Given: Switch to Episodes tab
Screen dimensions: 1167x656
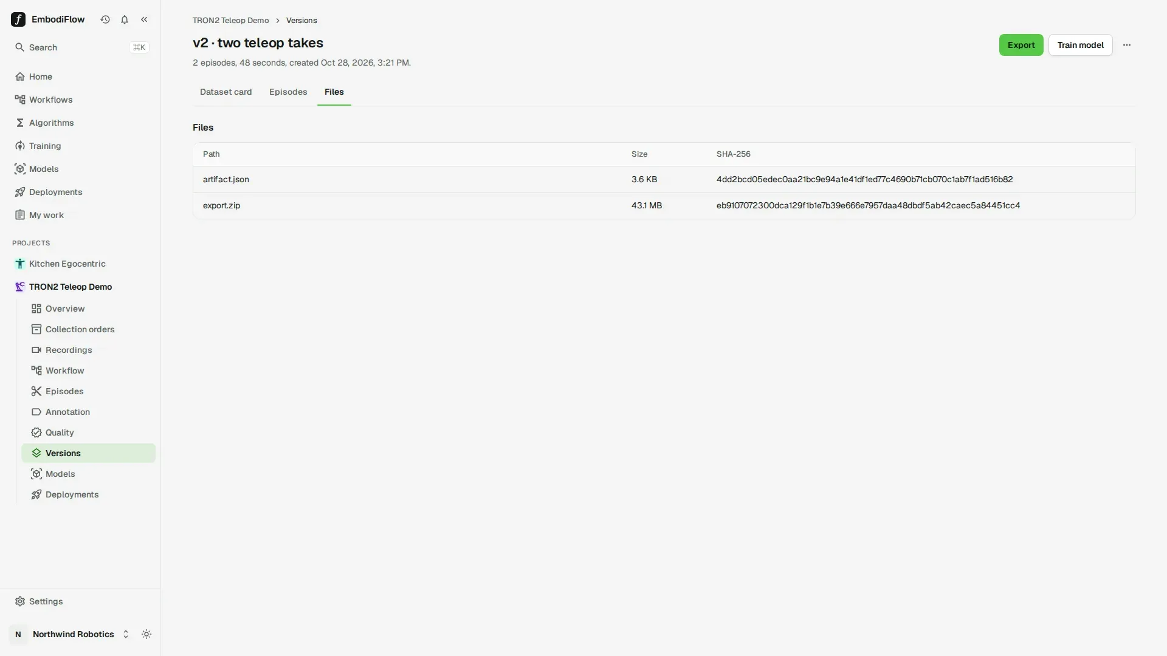Looking at the screenshot, I should coord(288,92).
